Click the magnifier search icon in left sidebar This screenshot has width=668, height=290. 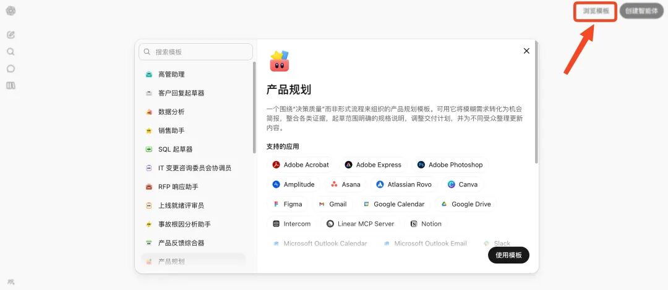11,52
